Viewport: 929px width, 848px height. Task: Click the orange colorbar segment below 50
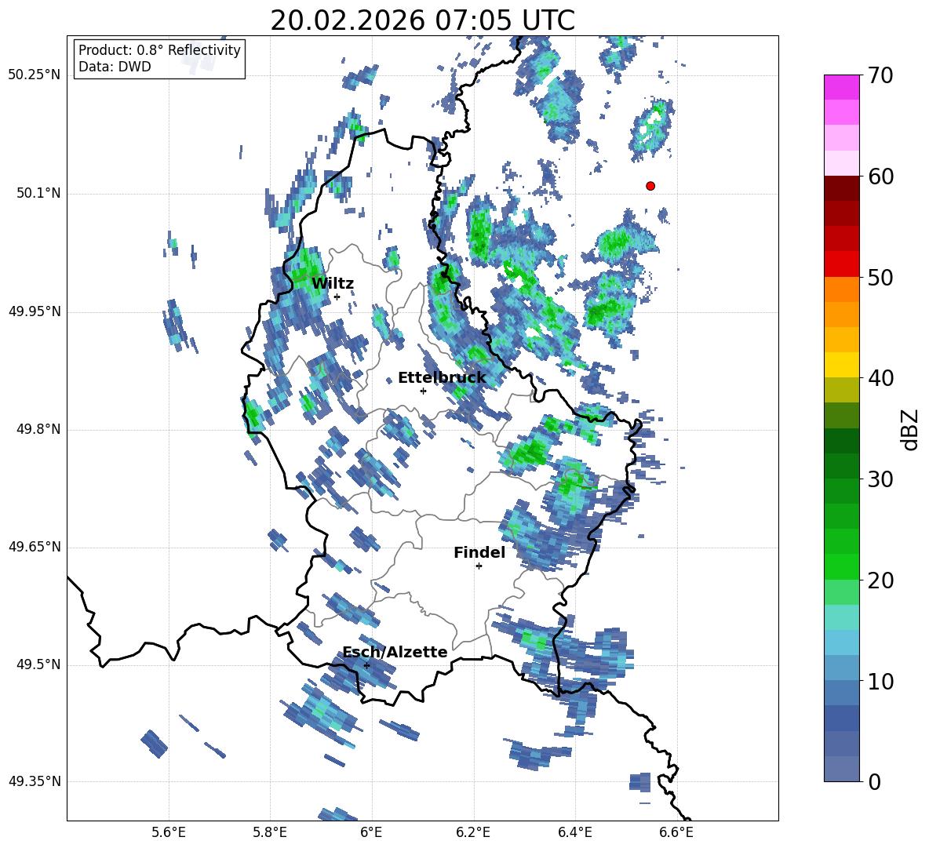point(841,289)
